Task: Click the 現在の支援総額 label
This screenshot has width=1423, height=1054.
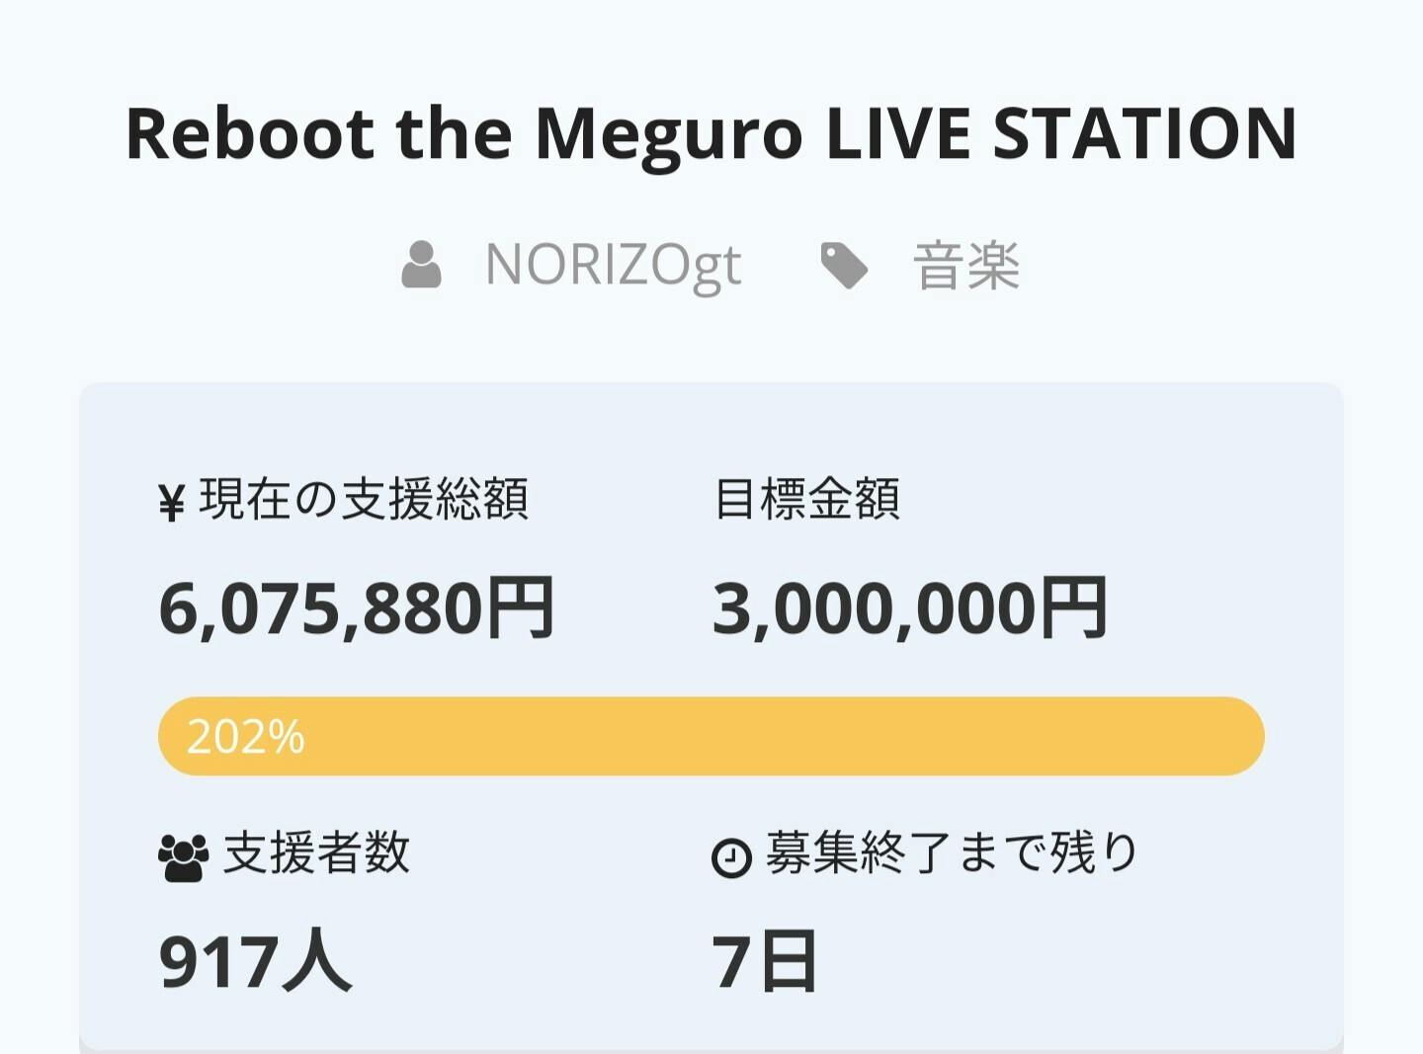Action: (x=364, y=499)
